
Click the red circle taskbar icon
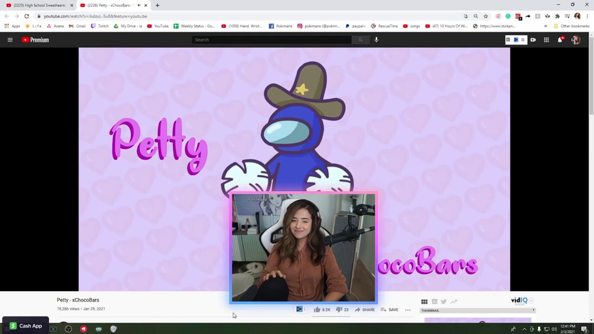point(84,329)
